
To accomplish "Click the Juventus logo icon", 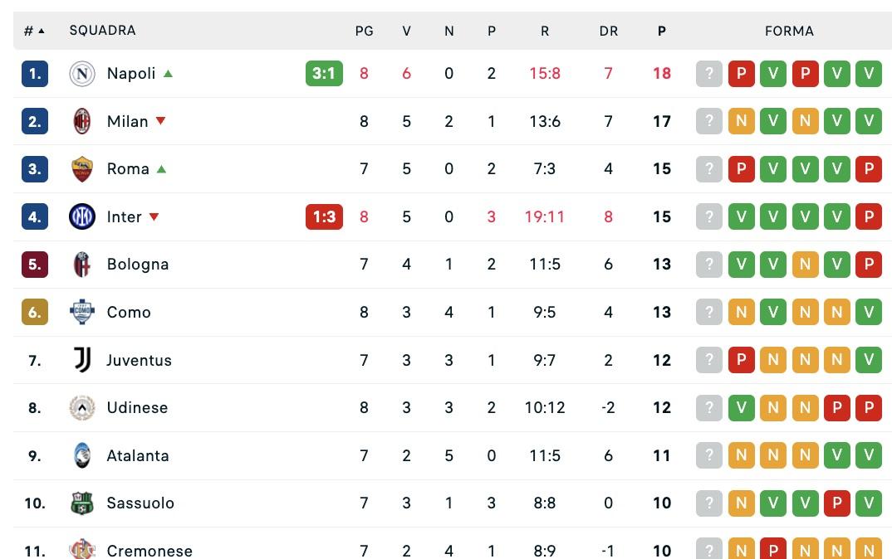I will (x=82, y=360).
